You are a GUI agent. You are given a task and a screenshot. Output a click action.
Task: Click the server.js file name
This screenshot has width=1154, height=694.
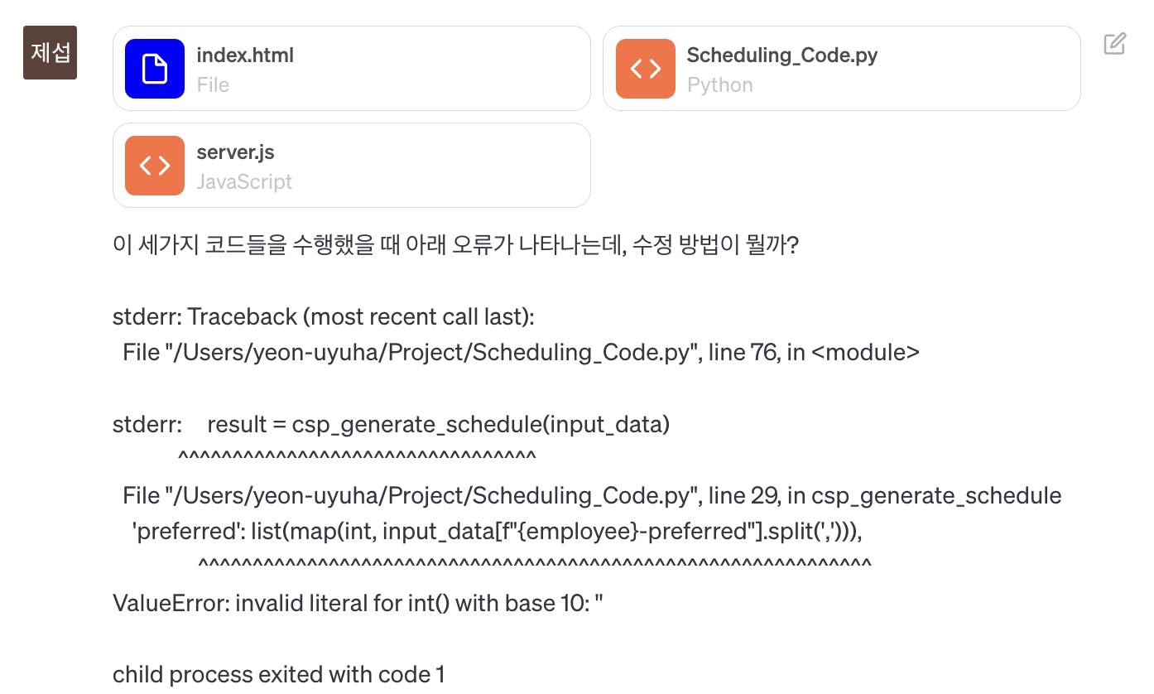[x=235, y=152]
